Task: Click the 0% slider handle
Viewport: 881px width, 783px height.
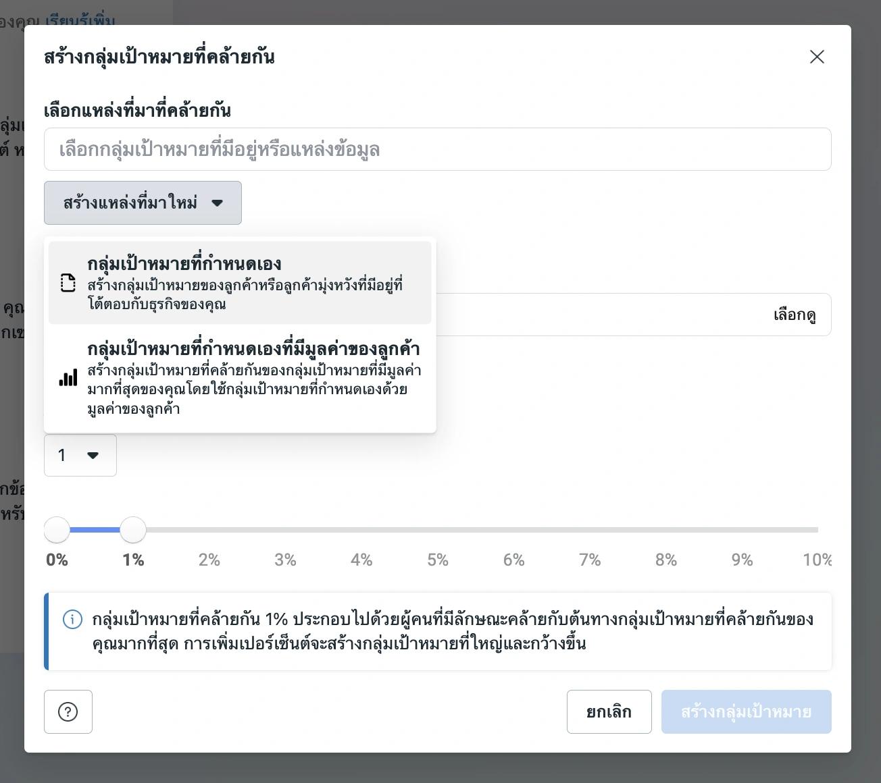Action: 57,530
